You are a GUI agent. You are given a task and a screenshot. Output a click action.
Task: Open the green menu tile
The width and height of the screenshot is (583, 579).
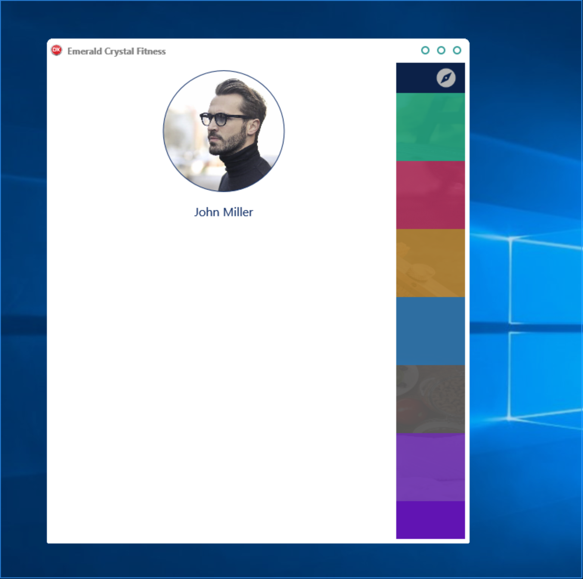(x=430, y=127)
